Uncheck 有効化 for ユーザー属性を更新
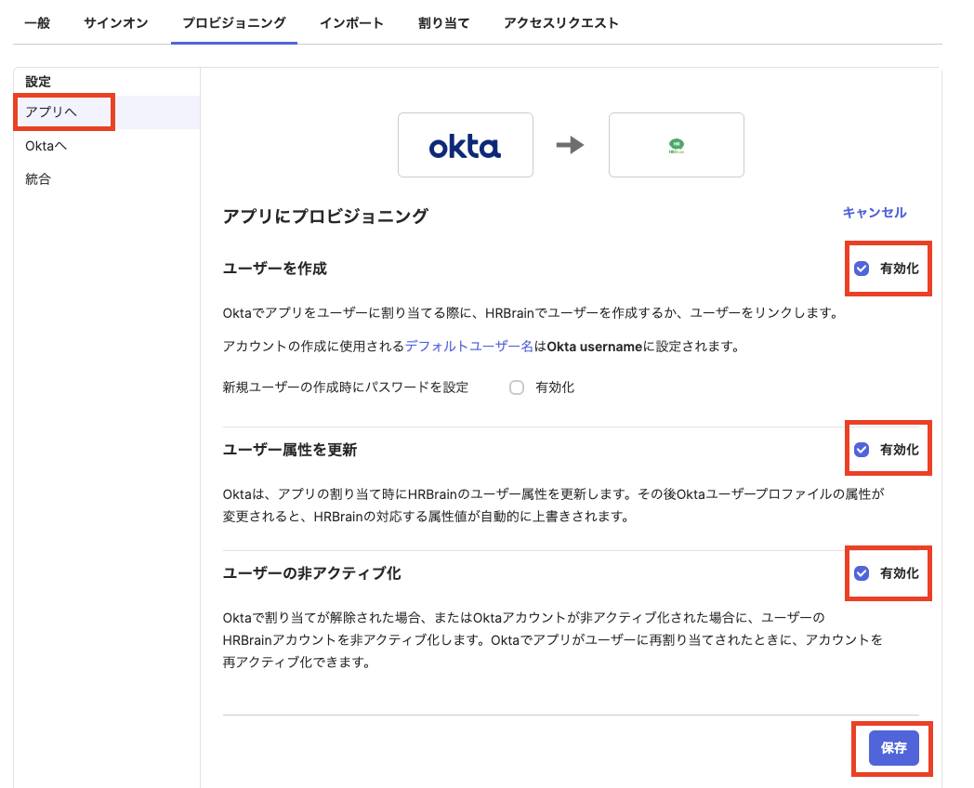This screenshot has height=788, width=974. click(x=862, y=450)
